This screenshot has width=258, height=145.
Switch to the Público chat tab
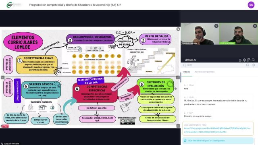point(186,72)
